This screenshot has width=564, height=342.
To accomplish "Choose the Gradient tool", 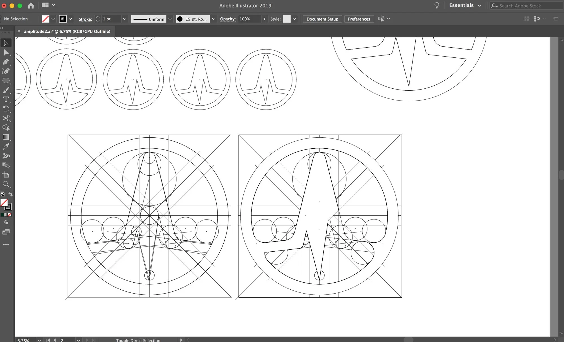I will pyautogui.click(x=6, y=137).
